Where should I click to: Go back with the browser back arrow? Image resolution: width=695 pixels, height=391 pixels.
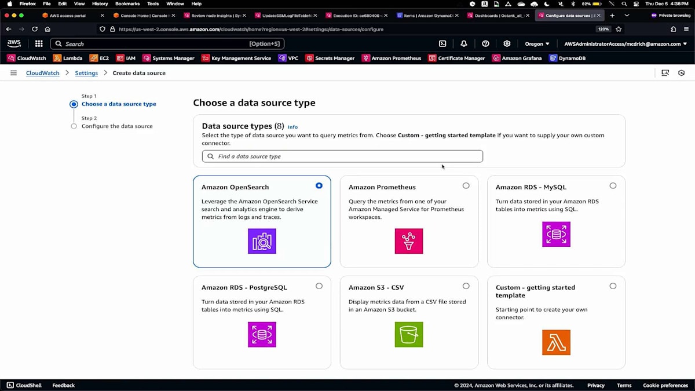[x=8, y=29]
